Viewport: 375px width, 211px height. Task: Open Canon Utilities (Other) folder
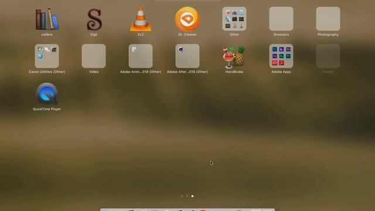pos(47,56)
